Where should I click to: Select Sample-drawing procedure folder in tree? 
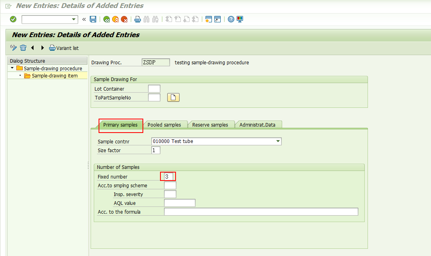(x=49, y=68)
